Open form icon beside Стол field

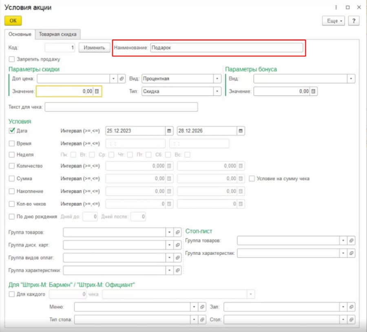(x=352, y=320)
